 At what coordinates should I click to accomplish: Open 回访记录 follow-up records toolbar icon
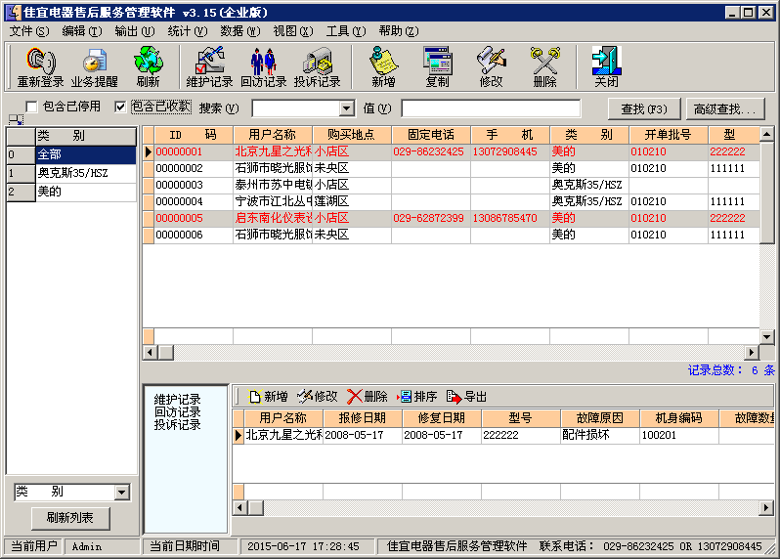(x=263, y=67)
